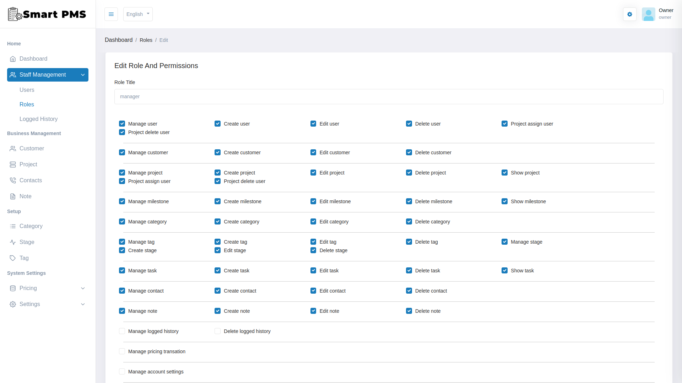Click the Owner profile avatar
This screenshot has width=682, height=383.
649,14
